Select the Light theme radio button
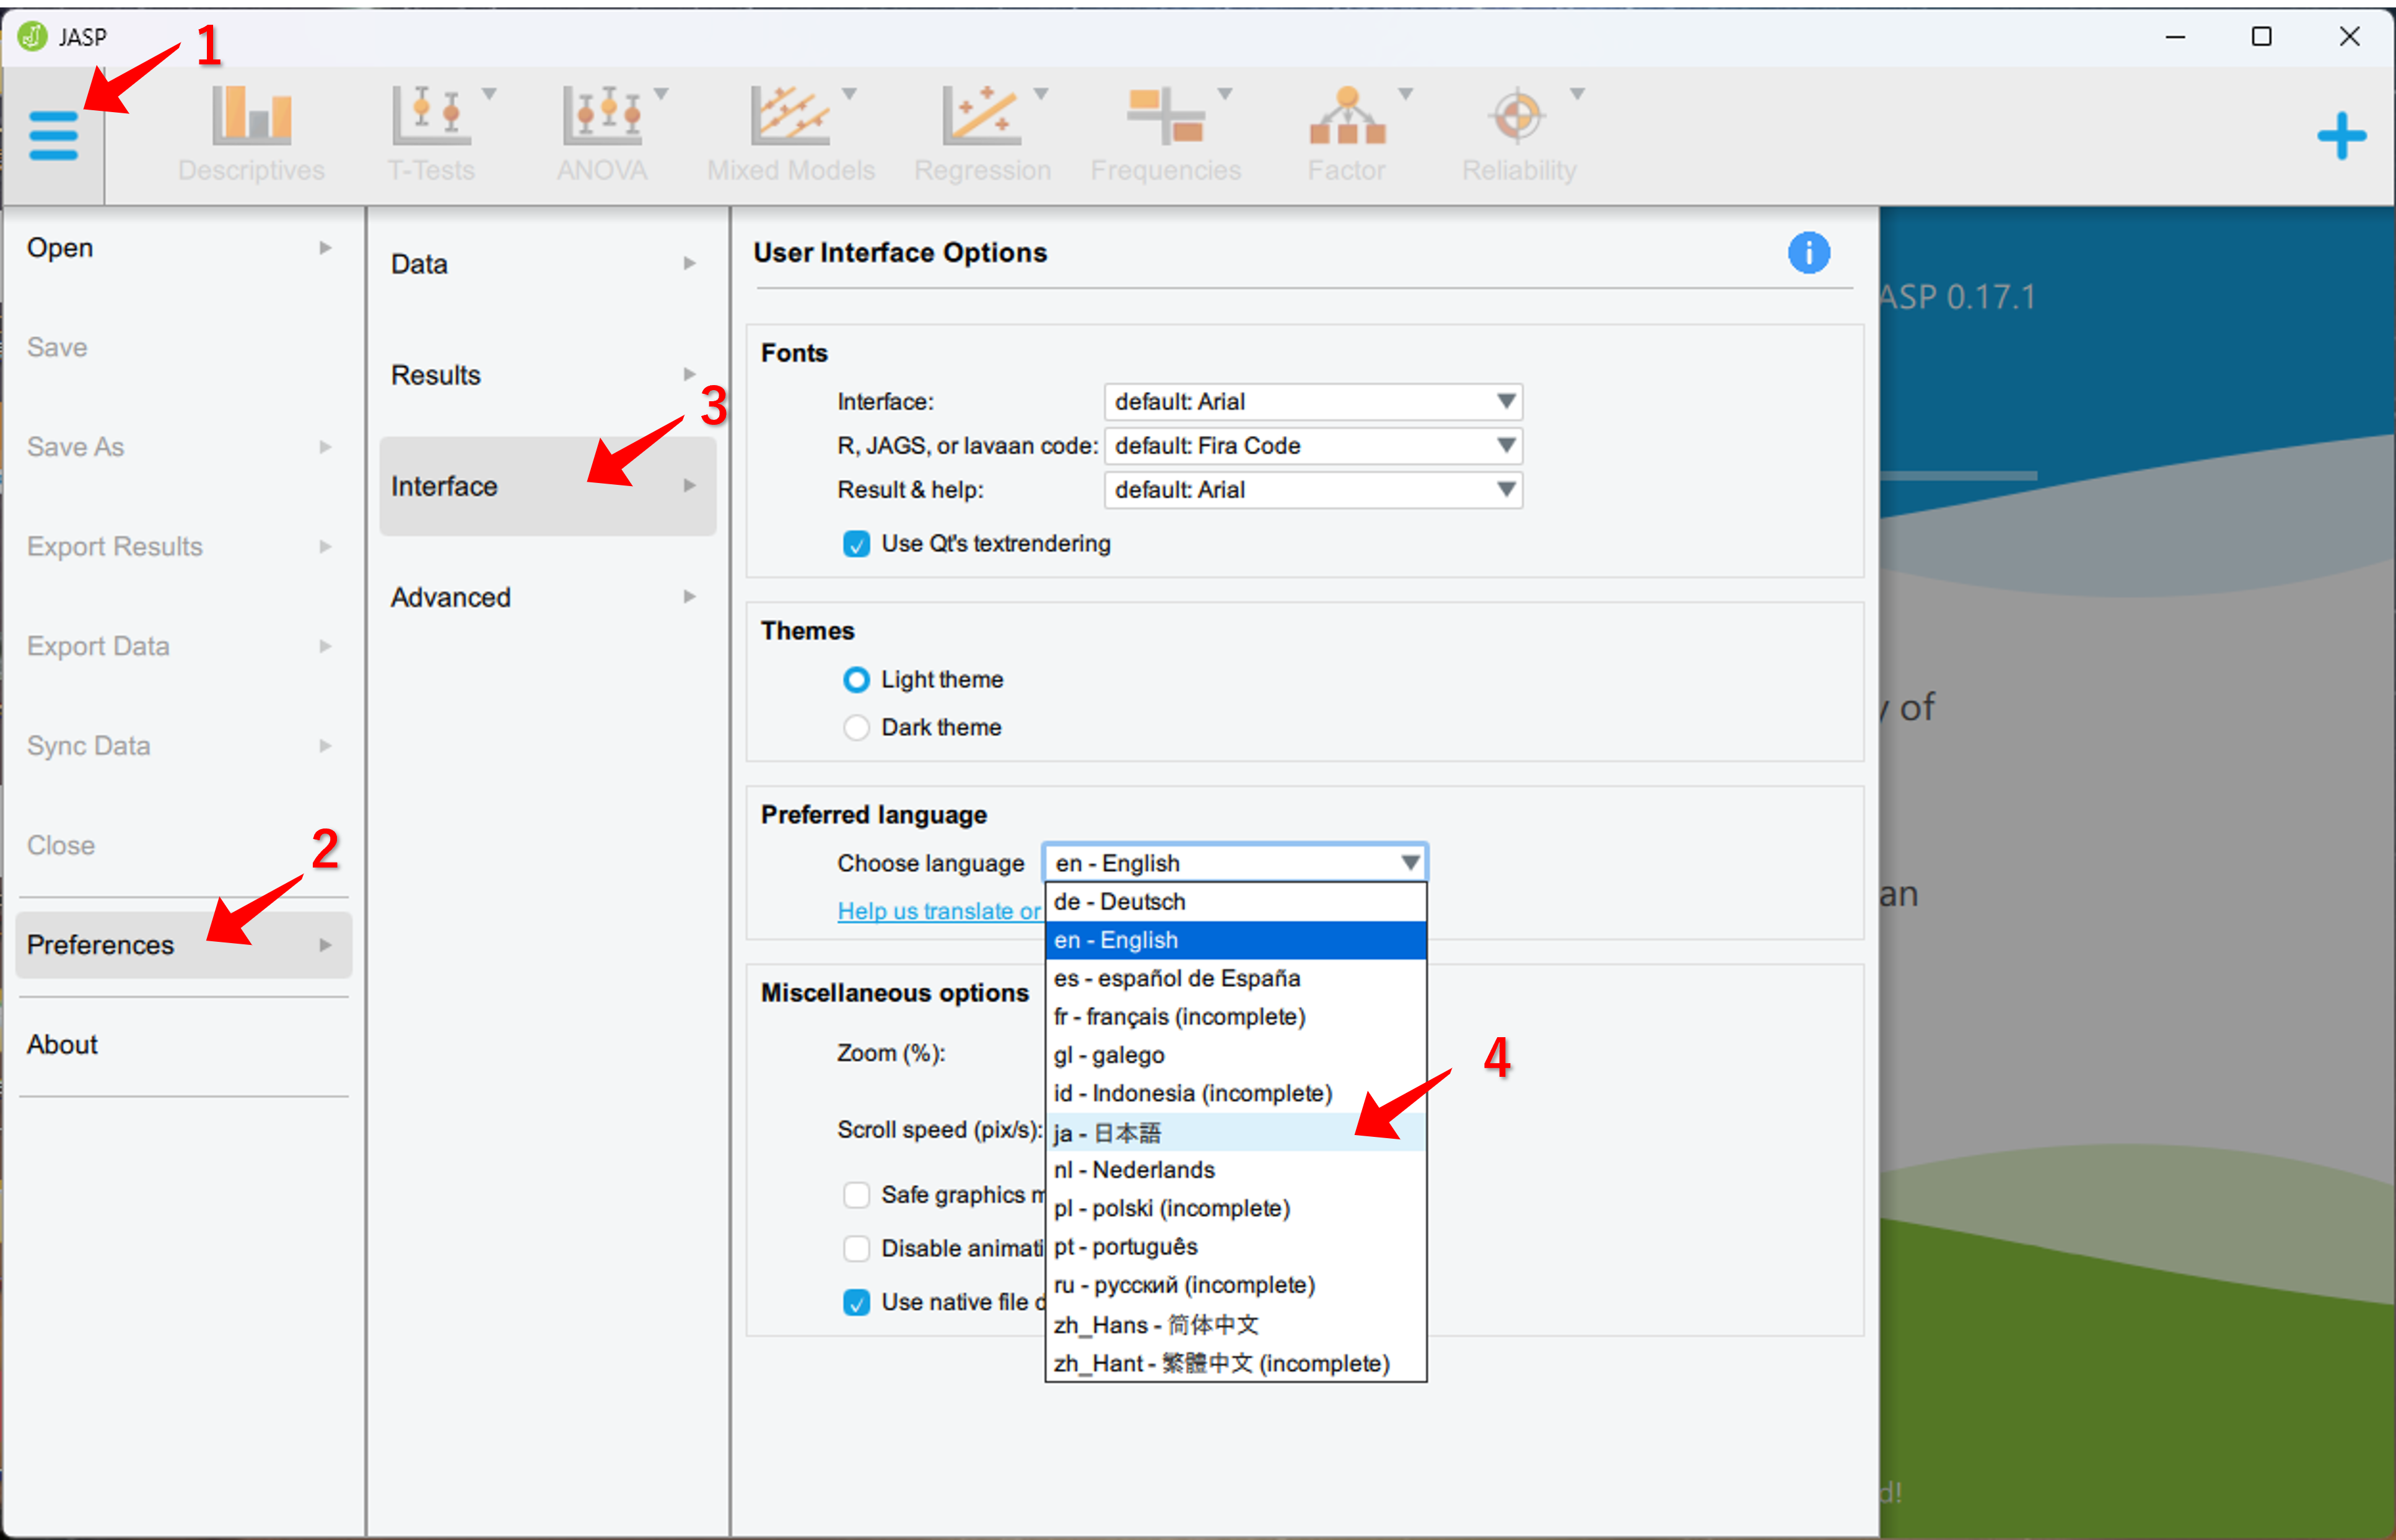Screen dimensions: 2396x1540 [x=856, y=680]
